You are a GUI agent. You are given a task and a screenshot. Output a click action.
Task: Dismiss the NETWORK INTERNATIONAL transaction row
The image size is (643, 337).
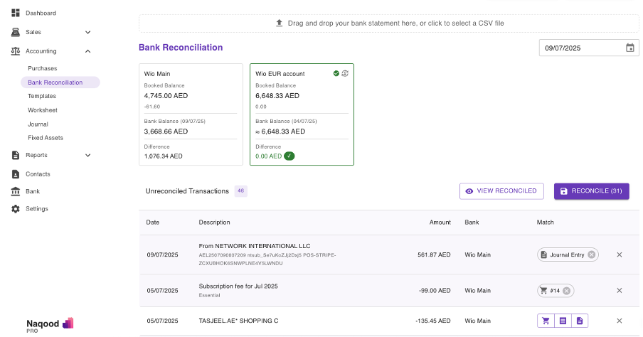point(619,255)
